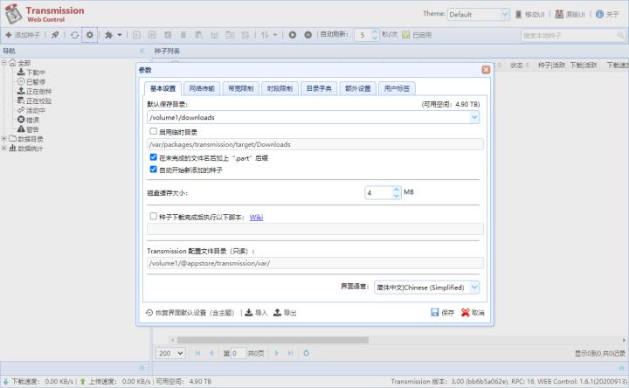
Task: Click the About (关于) info icon
Action: pos(599,14)
